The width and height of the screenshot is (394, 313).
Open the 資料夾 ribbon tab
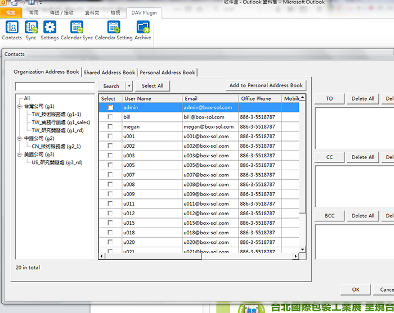pyautogui.click(x=92, y=13)
